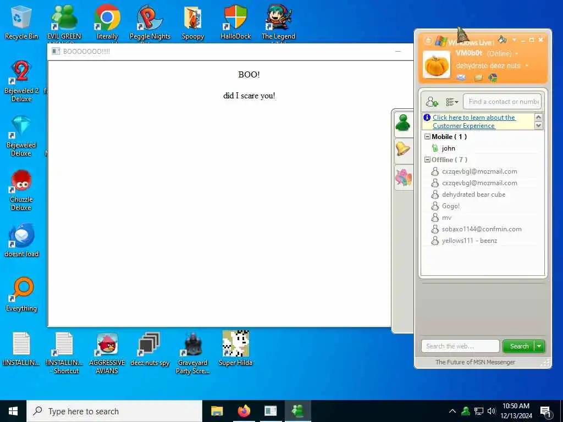Open the MSN Today globe icon
Image resolution: width=563 pixels, height=422 pixels.
(493, 77)
